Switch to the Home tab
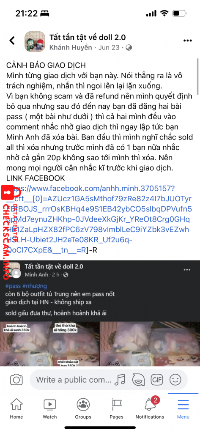This screenshot has height=433, width=200. (x=16, y=409)
